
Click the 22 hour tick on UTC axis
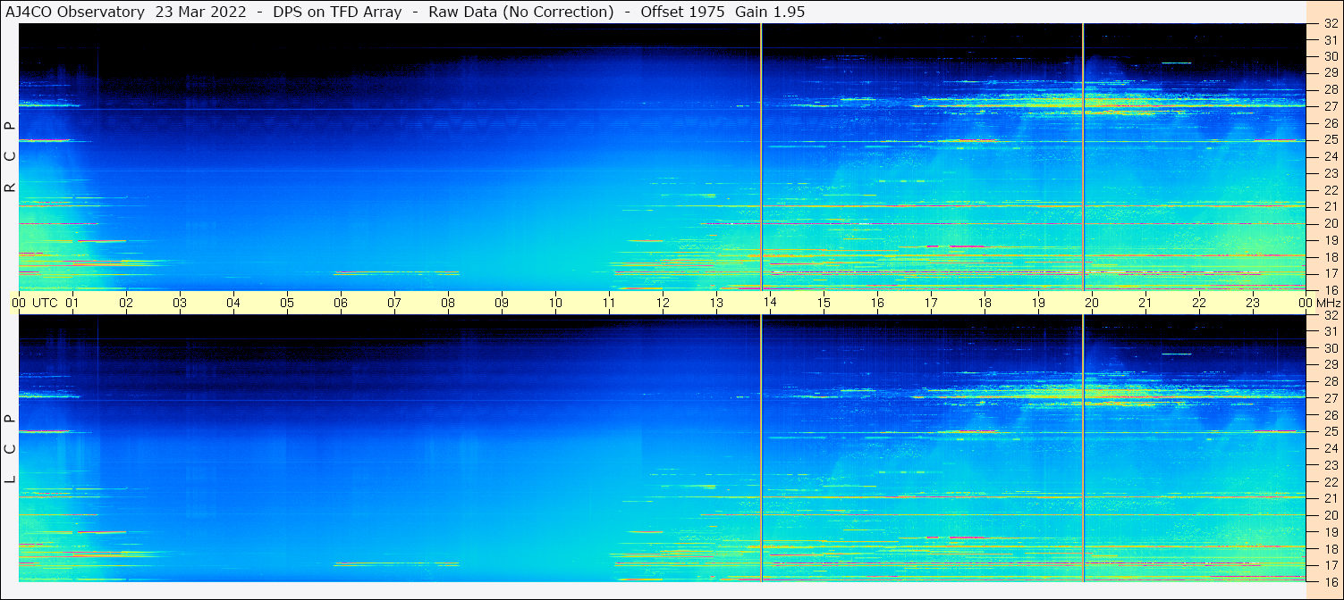pyautogui.click(x=1199, y=303)
